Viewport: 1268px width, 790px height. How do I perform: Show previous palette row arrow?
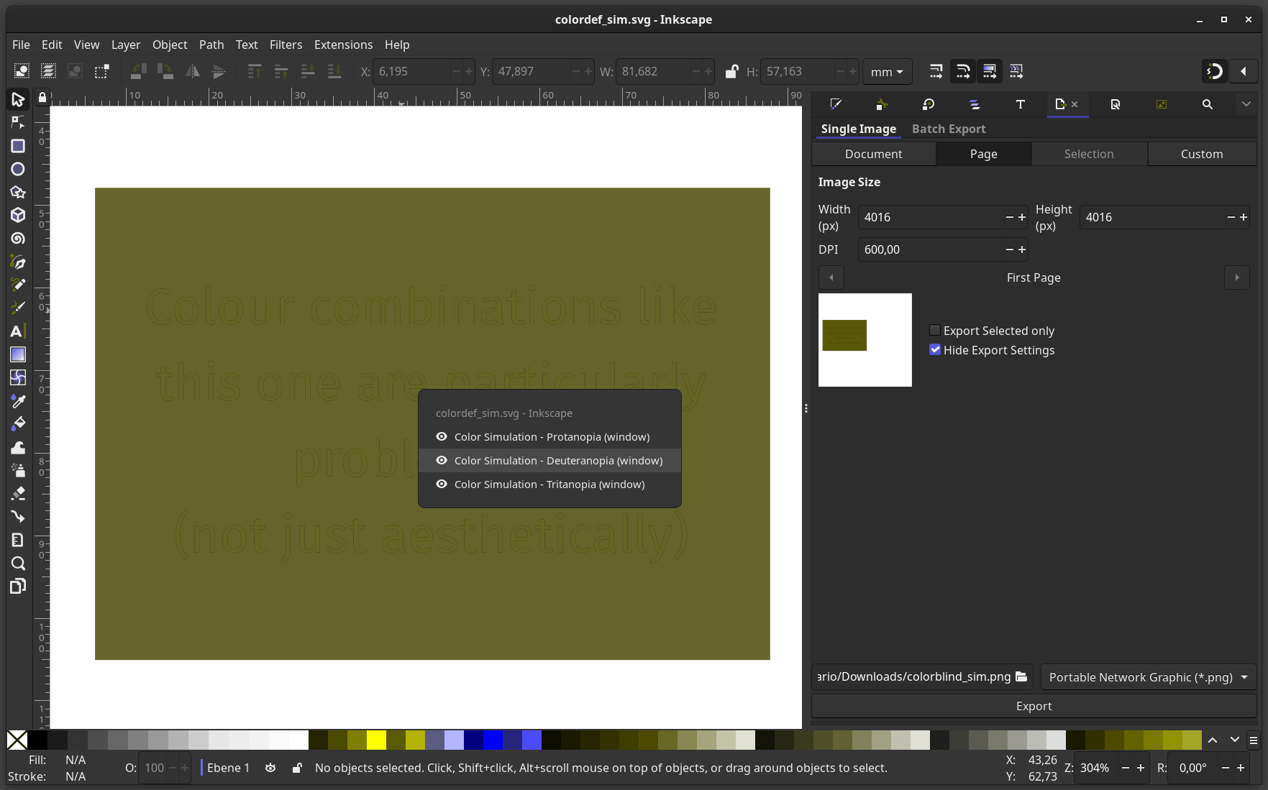(x=1213, y=740)
